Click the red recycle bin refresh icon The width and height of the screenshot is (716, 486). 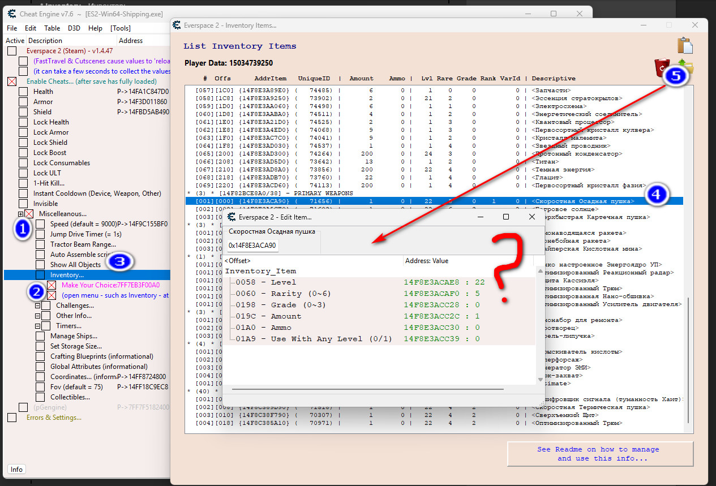click(x=662, y=67)
